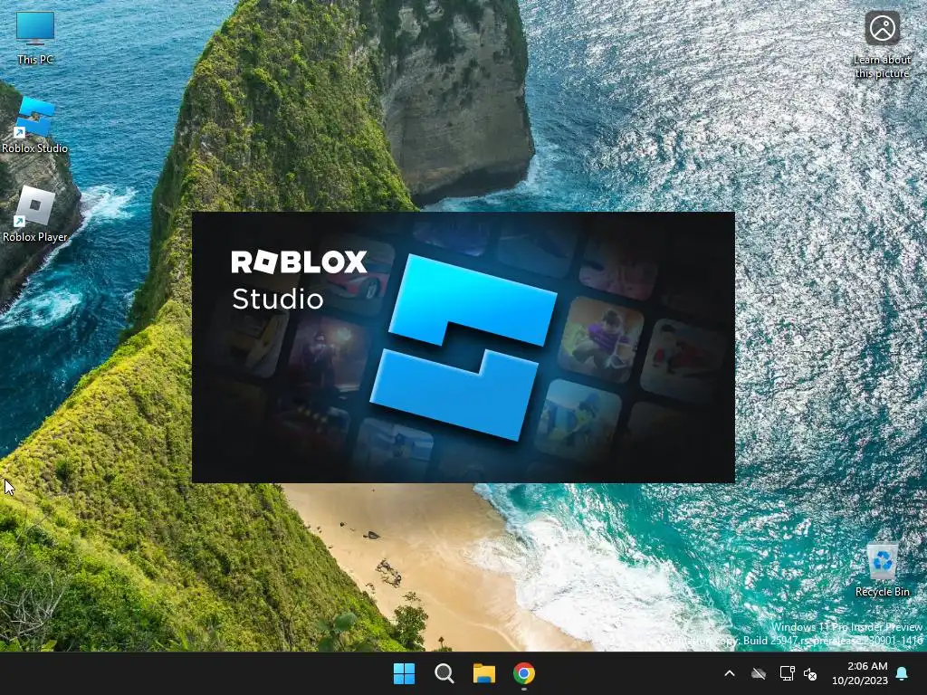The width and height of the screenshot is (927, 695).
Task: Open taskbar Search
Action: click(444, 673)
